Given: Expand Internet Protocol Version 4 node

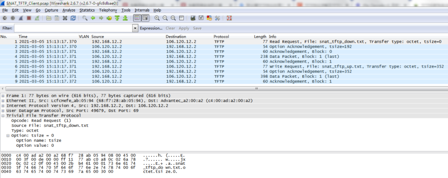Looking at the screenshot, I should point(3,106).
